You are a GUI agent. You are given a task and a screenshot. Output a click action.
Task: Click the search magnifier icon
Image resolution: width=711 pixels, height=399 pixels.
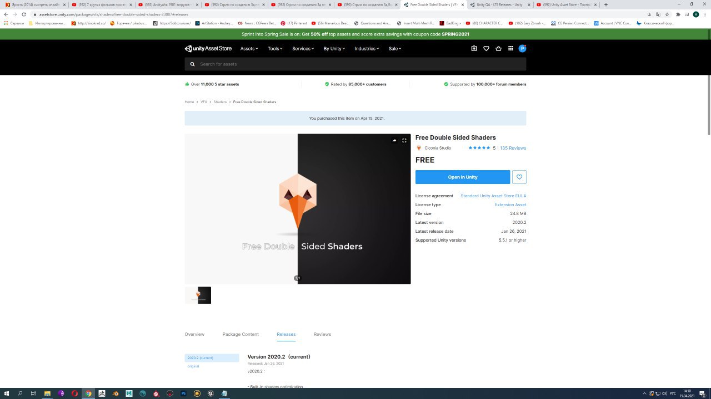click(193, 64)
